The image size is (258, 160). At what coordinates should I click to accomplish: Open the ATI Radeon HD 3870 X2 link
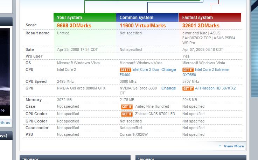tap(215, 88)
